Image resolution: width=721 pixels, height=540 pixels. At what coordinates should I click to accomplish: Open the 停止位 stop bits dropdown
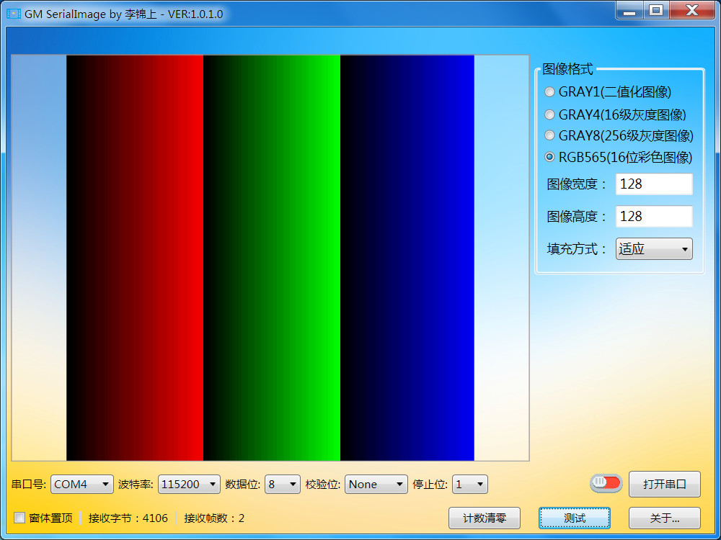tap(469, 484)
